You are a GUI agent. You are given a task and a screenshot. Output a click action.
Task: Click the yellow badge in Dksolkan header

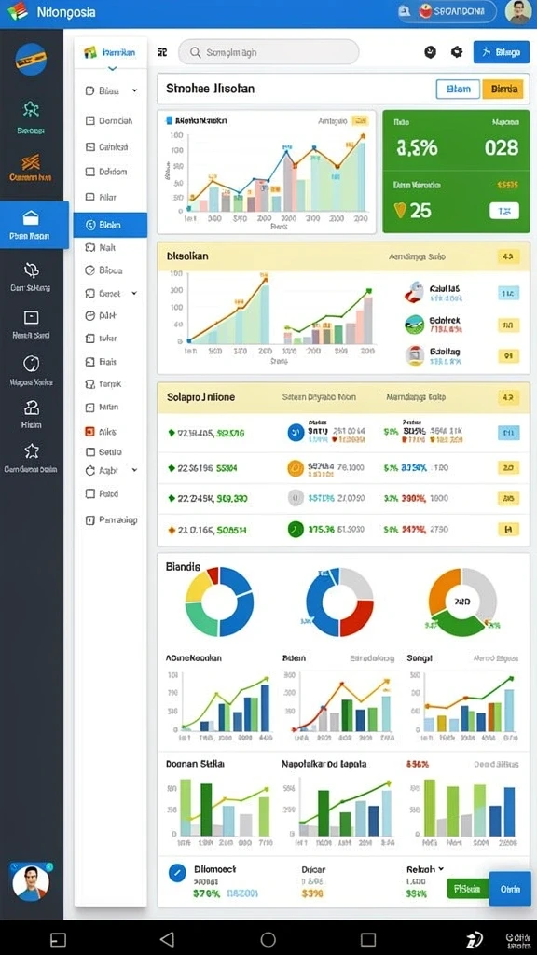tap(507, 257)
